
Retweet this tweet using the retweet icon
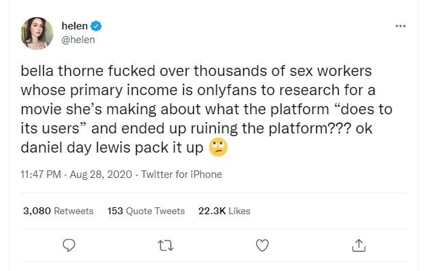coord(165,246)
